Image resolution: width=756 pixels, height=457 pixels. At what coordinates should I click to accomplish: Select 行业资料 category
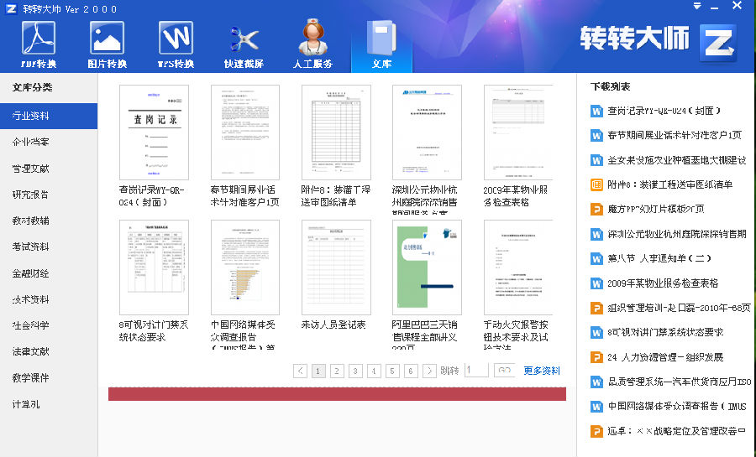[x=49, y=116]
